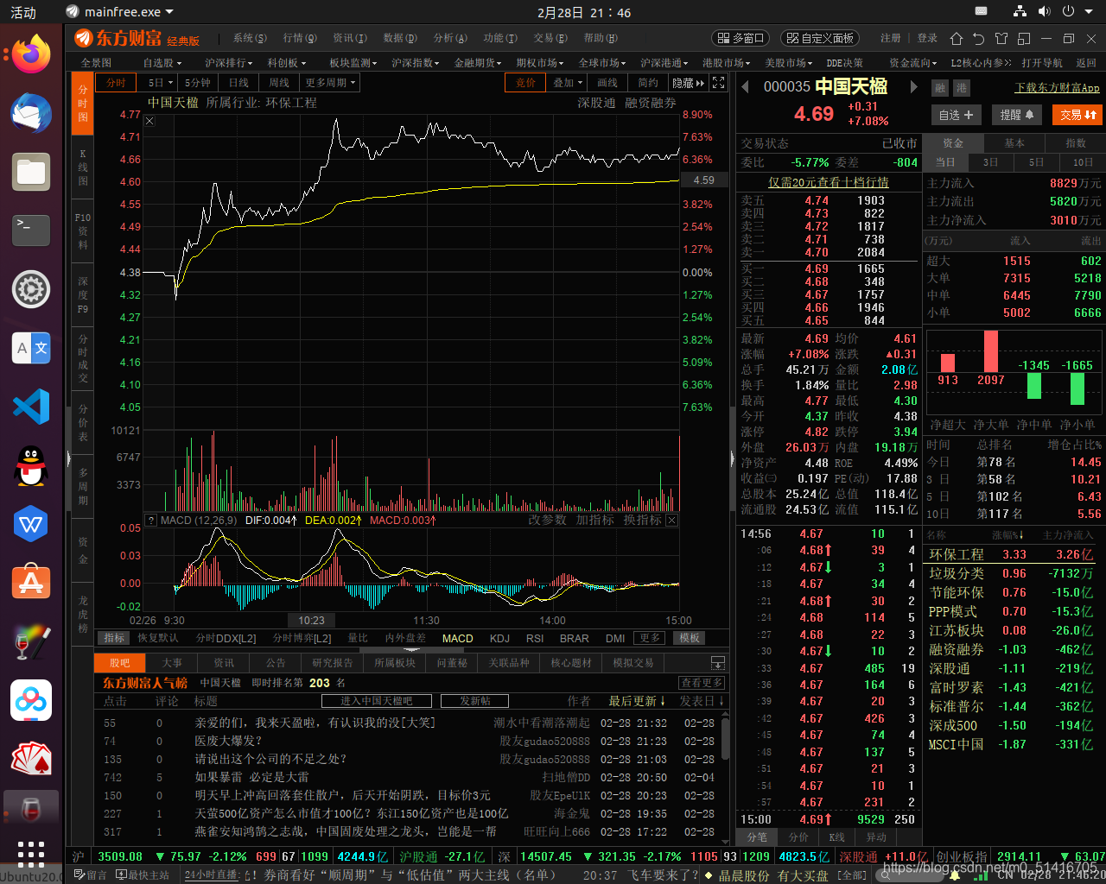
Task: Set a 提醒 price alert
Action: [x=1017, y=115]
